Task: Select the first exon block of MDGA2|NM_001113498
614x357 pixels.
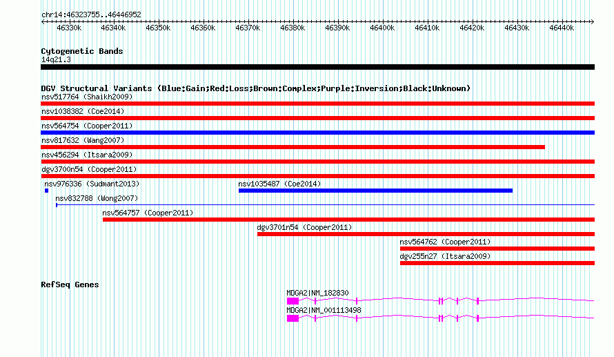Action: click(x=293, y=318)
